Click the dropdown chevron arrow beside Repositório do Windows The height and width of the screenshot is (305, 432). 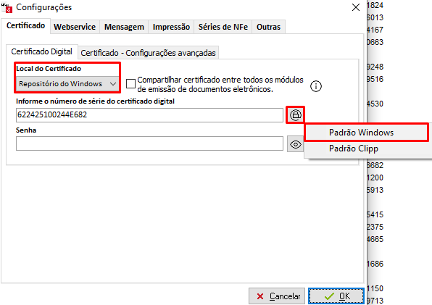[x=113, y=84]
